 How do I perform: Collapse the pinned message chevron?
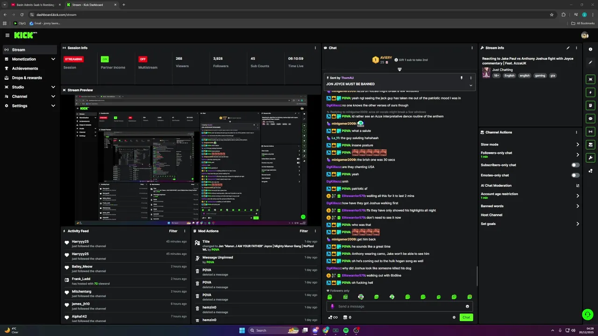470,85
